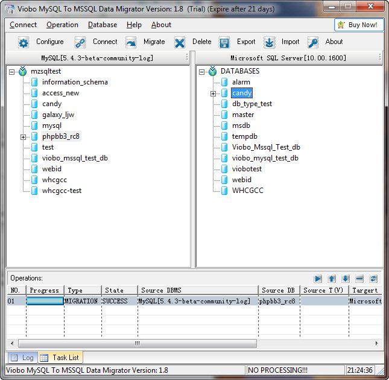Viewport: 389px width, 380px height.
Task: Click database icon beside whcgcc-test
Action: coord(34,191)
